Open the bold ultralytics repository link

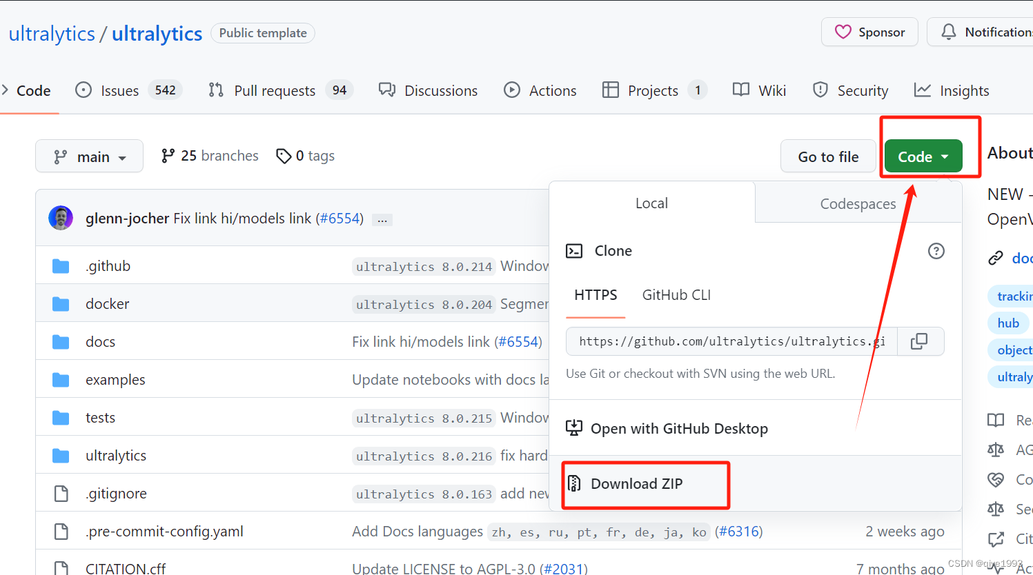tap(157, 33)
